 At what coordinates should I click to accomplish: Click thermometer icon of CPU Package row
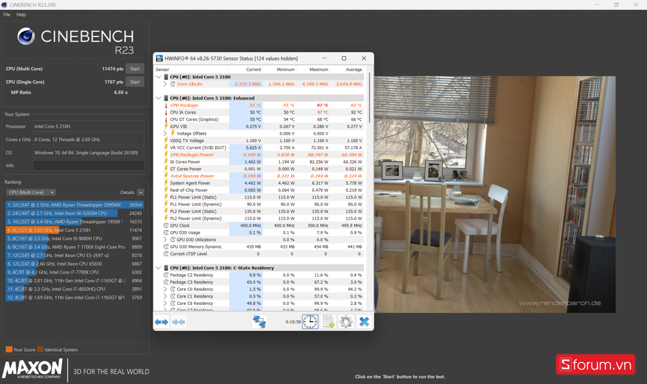click(x=166, y=106)
